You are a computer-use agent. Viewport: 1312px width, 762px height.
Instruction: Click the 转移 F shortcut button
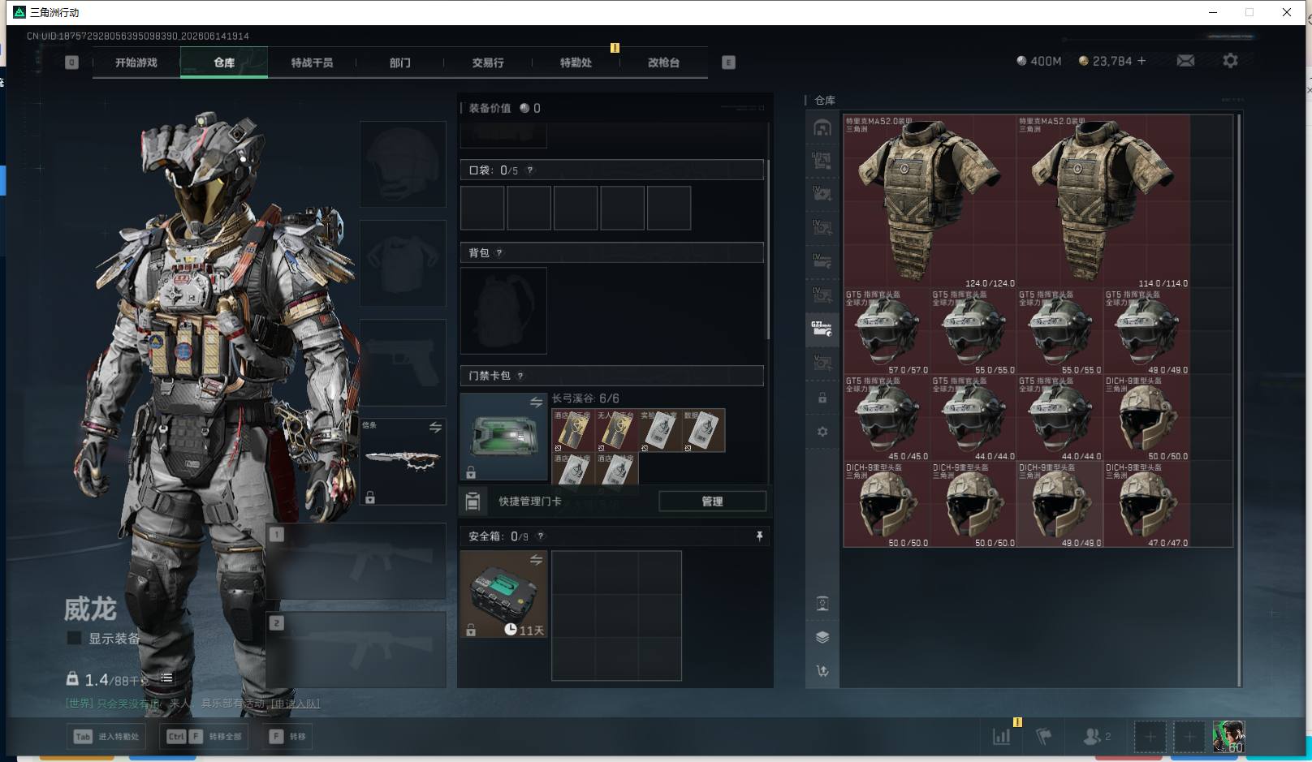click(288, 737)
